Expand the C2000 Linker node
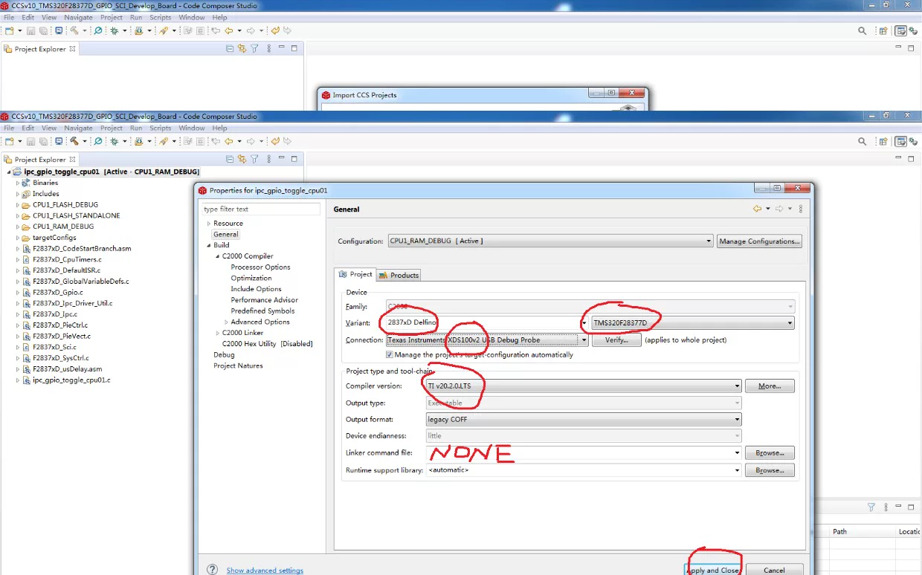The width and height of the screenshot is (922, 575). pyautogui.click(x=216, y=333)
